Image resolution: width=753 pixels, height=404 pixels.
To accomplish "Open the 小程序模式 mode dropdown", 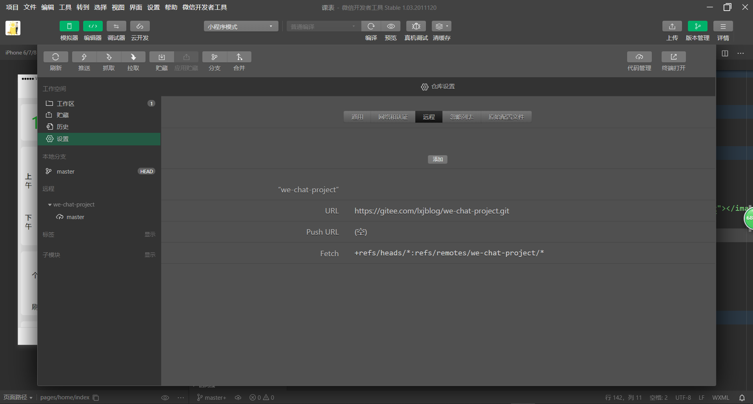I will pos(241,26).
